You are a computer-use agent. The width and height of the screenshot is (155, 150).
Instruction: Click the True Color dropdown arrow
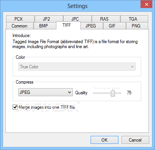pos(132,67)
